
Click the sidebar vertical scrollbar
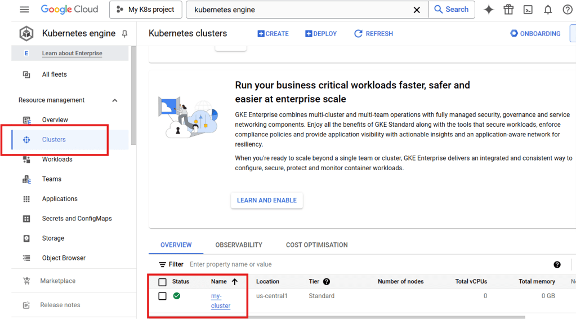point(133,96)
